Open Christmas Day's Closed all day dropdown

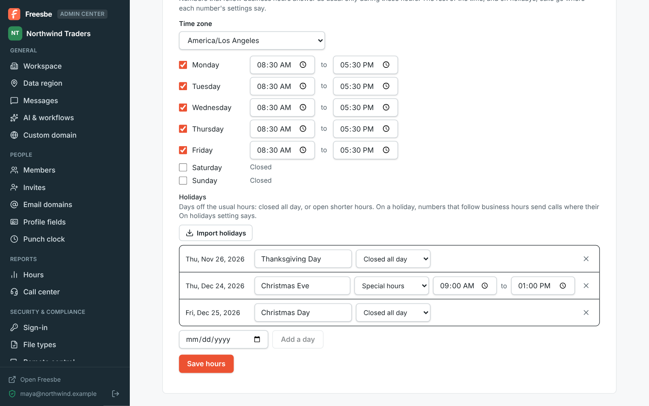pyautogui.click(x=393, y=313)
